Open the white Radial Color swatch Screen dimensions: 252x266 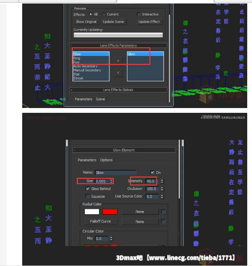92,212
